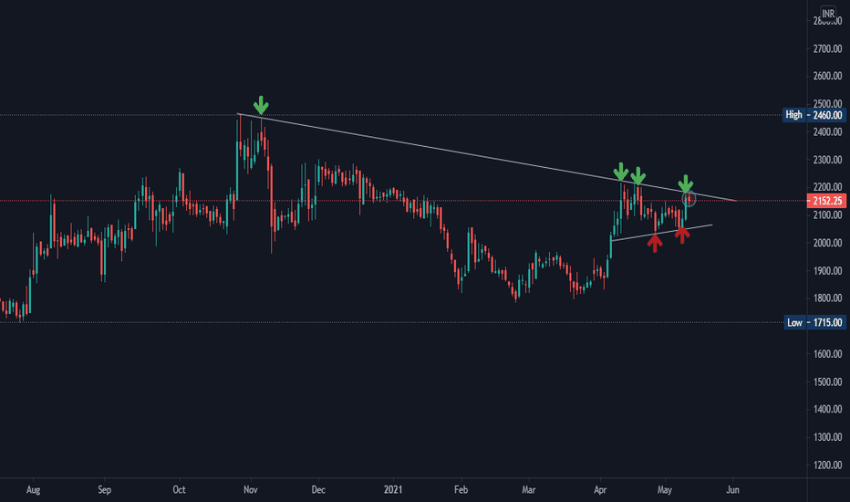Image resolution: width=850 pixels, height=502 pixels.
Task: Click the 1900.00 price axis label
Action: [827, 271]
